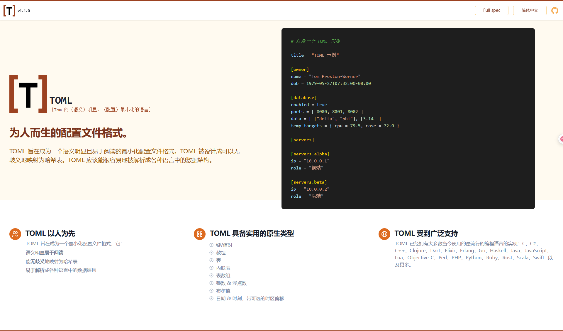Click the TOML logo in header
The image size is (563, 331).
(x=9, y=11)
